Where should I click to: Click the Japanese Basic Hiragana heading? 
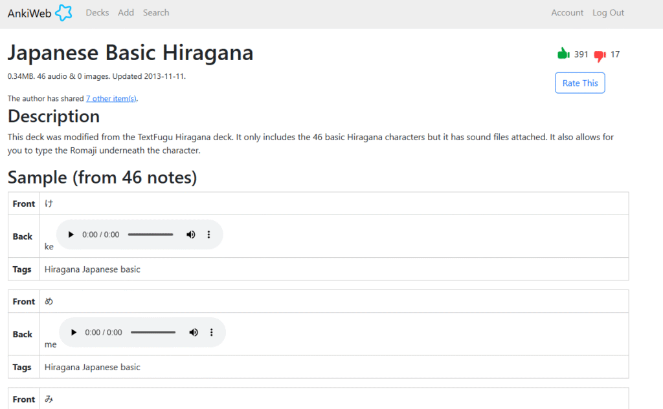pos(130,53)
